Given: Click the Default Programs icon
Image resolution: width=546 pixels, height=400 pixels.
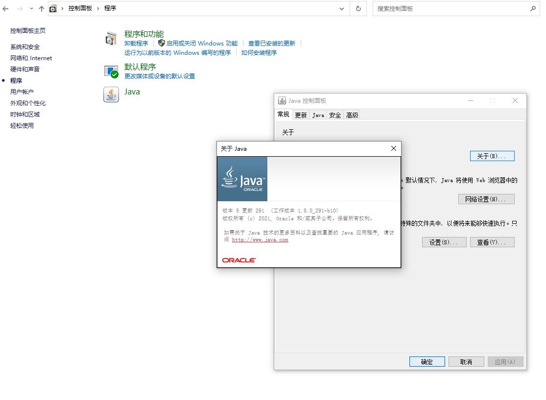Looking at the screenshot, I should [111, 71].
